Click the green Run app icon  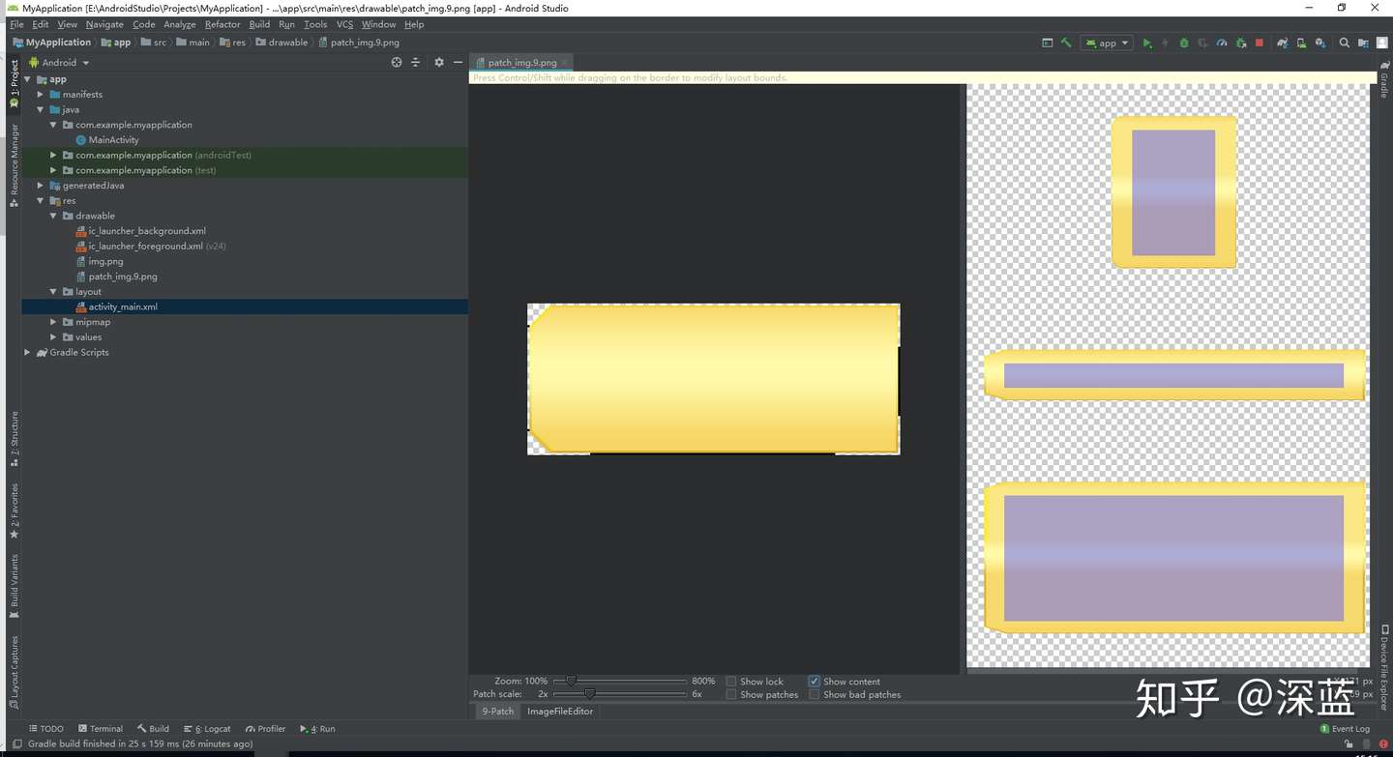1147,43
